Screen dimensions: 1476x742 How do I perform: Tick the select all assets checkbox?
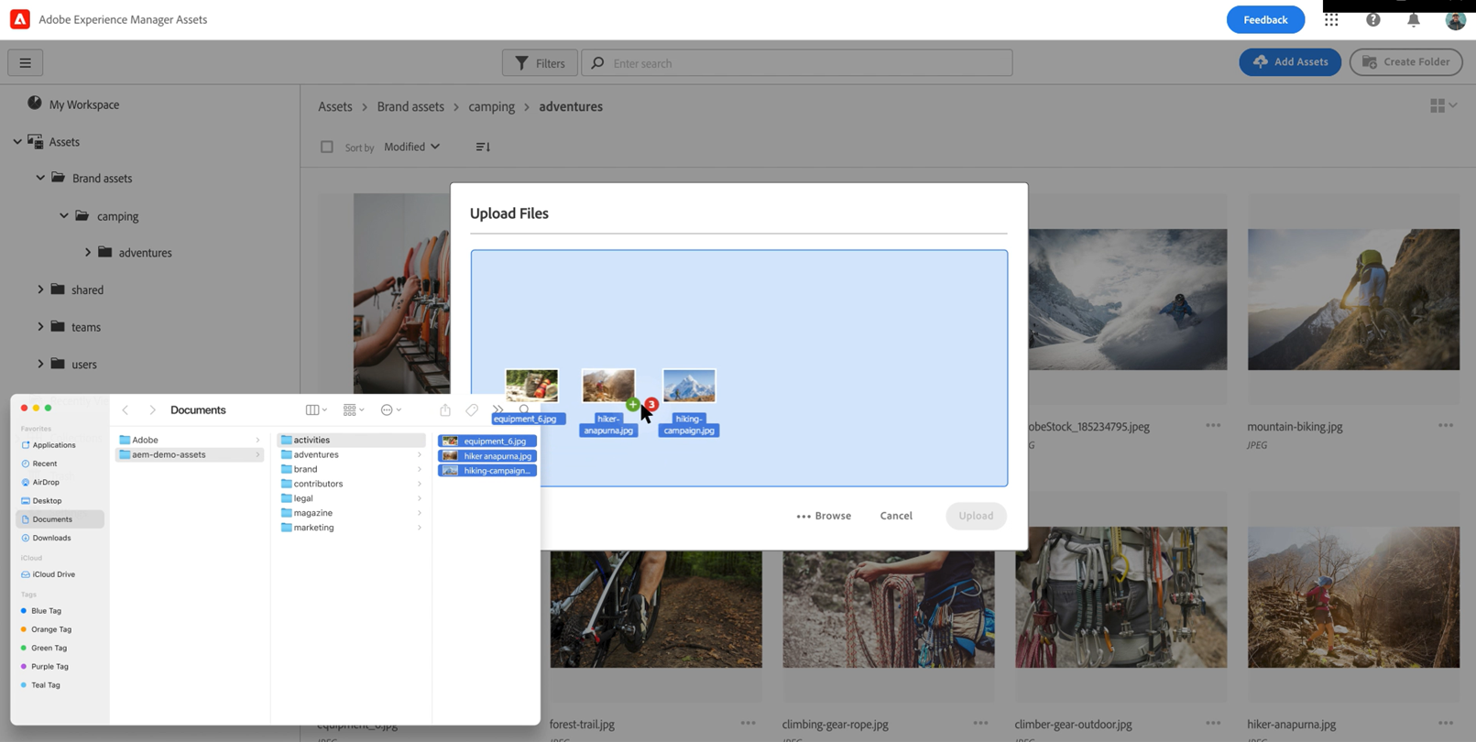[x=327, y=147]
